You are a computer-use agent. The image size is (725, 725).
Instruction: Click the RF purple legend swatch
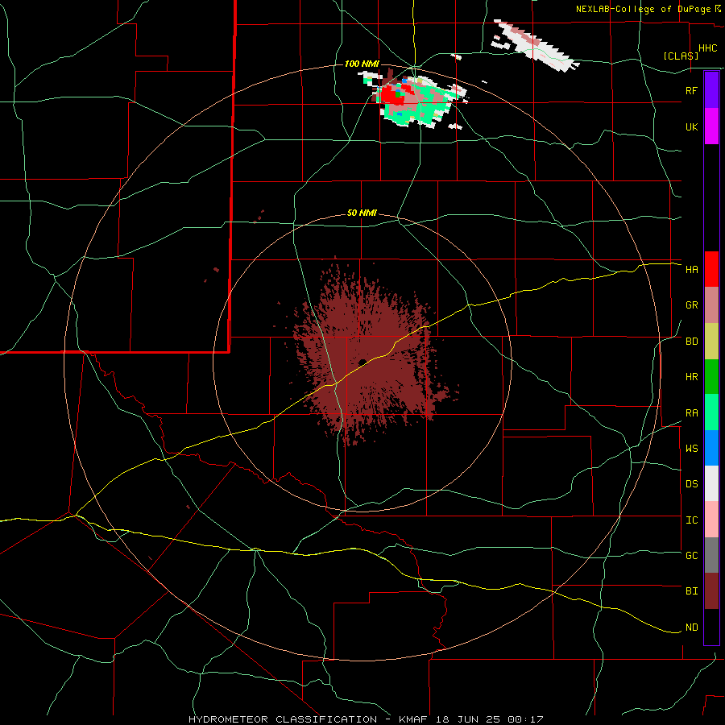pyautogui.click(x=711, y=90)
